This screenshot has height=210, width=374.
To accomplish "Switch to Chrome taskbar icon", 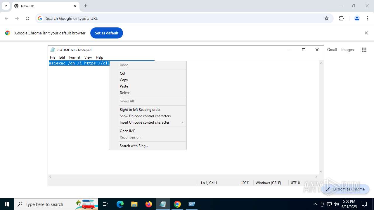I will pos(177,204).
